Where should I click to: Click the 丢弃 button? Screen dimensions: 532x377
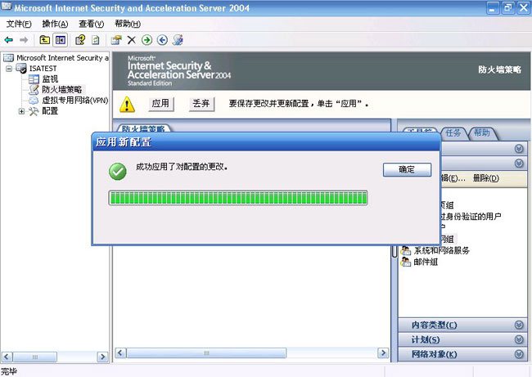pyautogui.click(x=201, y=104)
